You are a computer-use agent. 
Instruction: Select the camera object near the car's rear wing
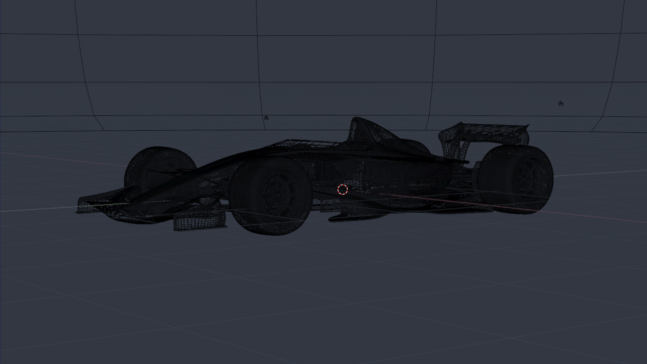[561, 104]
